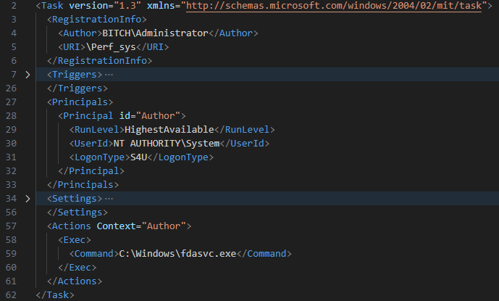Click the folded ellipsis after Settings
This screenshot has height=301, width=499.
(x=109, y=199)
